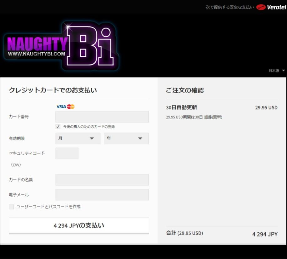This screenshot has width=287, height=259.
Task: Click the 30日自動更新 order item
Action: (181, 107)
